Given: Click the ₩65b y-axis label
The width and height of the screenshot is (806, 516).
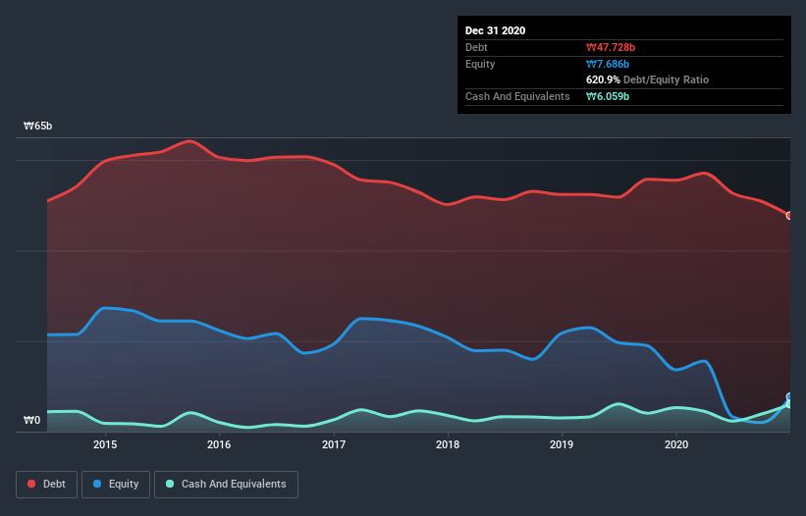Looking at the screenshot, I should (x=38, y=127).
